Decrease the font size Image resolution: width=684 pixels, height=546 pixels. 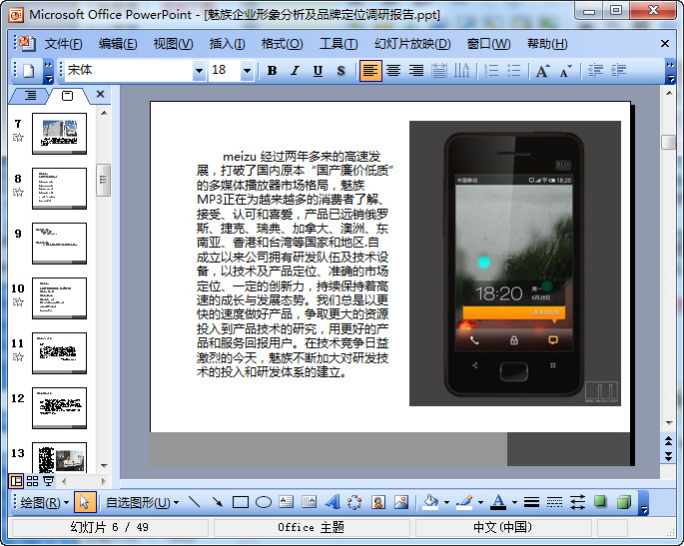[x=565, y=71]
